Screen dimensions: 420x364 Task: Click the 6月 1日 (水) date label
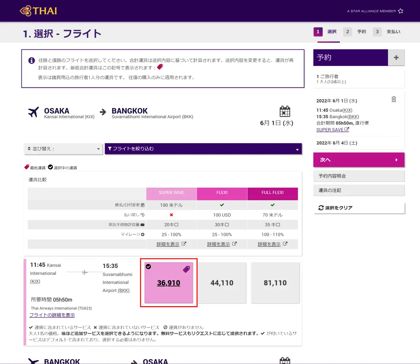pos(277,123)
